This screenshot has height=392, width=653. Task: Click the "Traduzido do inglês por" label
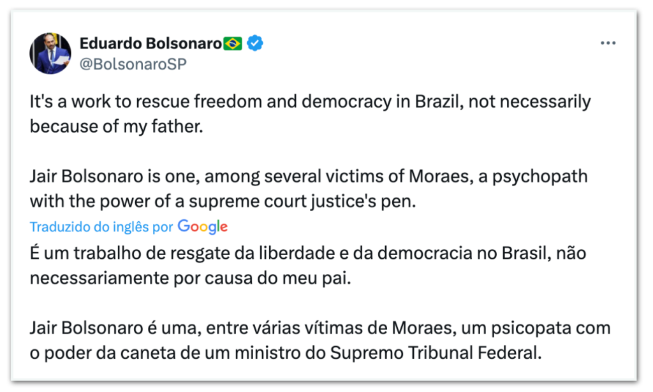(x=101, y=226)
